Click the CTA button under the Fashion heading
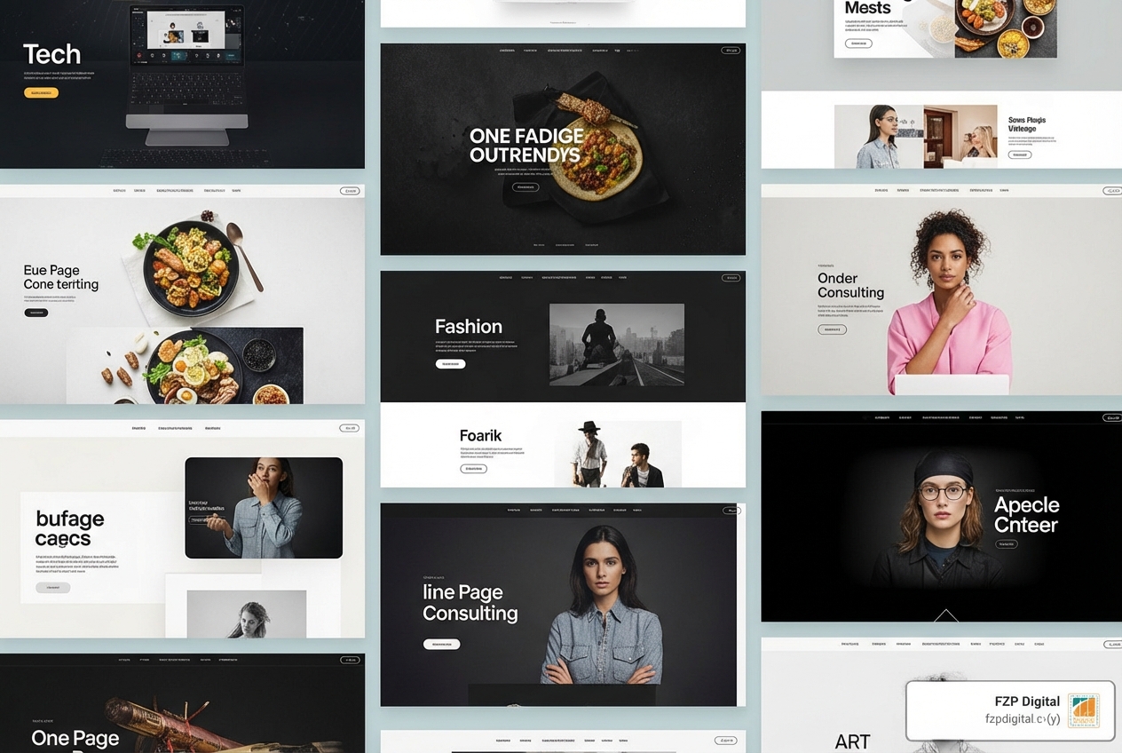The width and height of the screenshot is (1122, 753). tap(451, 363)
